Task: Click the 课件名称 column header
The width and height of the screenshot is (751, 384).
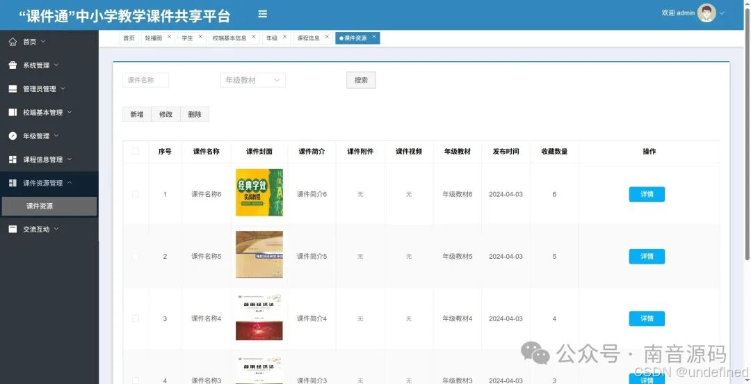Action: pos(207,151)
